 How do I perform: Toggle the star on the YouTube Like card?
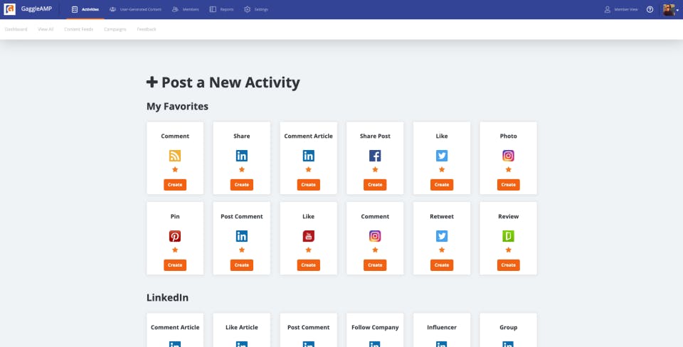pos(308,250)
